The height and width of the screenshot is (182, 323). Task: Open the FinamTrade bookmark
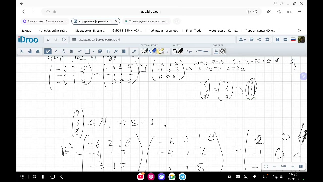click(194, 31)
